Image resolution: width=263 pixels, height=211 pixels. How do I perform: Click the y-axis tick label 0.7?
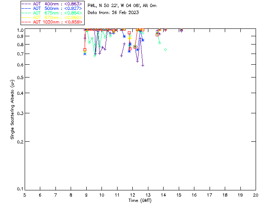click(x=20, y=54)
